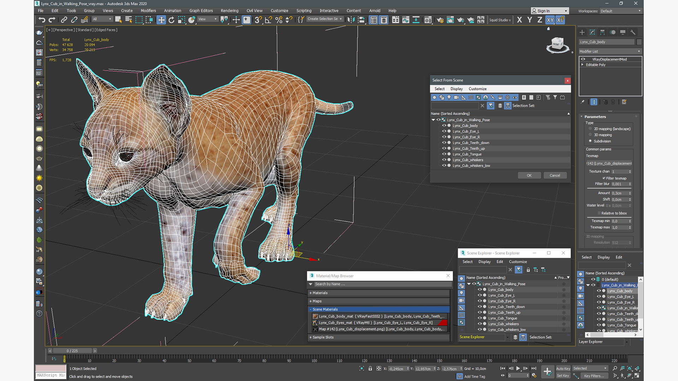This screenshot has width=678, height=381.
Task: Toggle visibility of Lynx_Cub_whiskers in Scene Explorer
Action: coord(480,324)
